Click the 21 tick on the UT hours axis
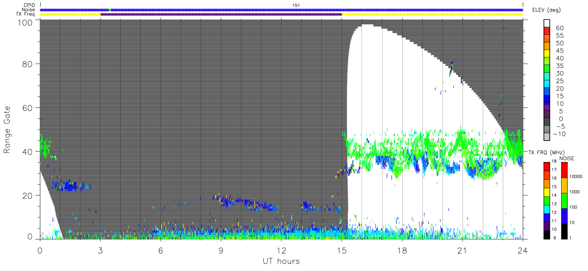The image size is (588, 271). pos(463,250)
